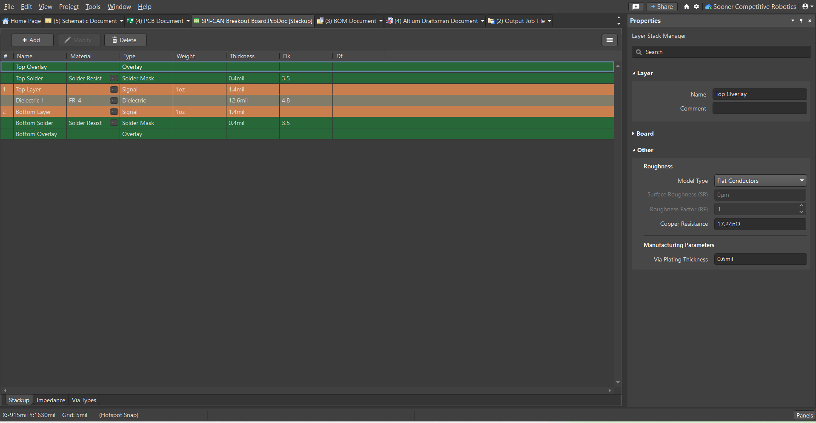Expand the Board section
Image resolution: width=816 pixels, height=423 pixels.
633,133
